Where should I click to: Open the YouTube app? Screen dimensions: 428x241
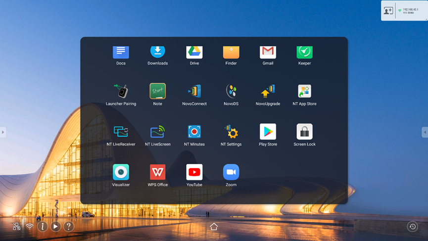[x=194, y=172]
